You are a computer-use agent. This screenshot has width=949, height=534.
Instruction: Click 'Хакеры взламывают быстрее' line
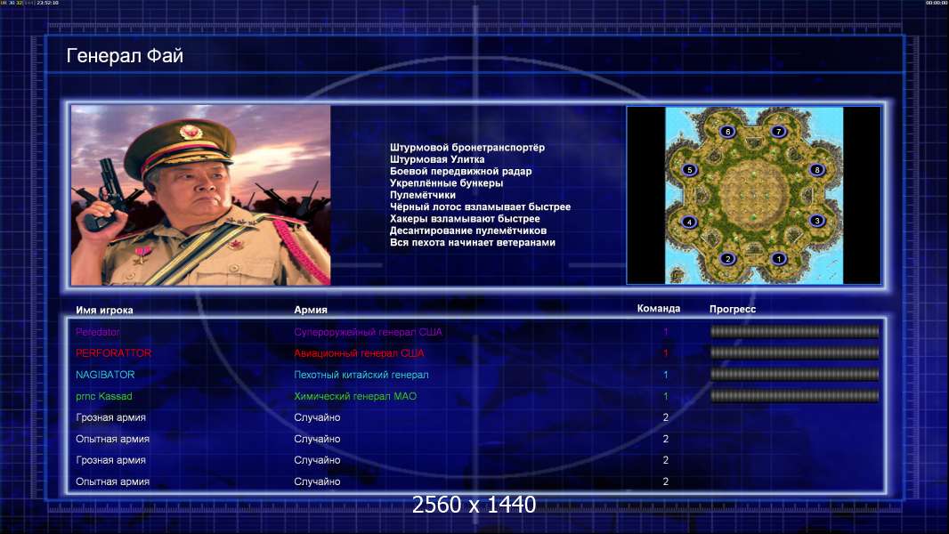click(465, 219)
